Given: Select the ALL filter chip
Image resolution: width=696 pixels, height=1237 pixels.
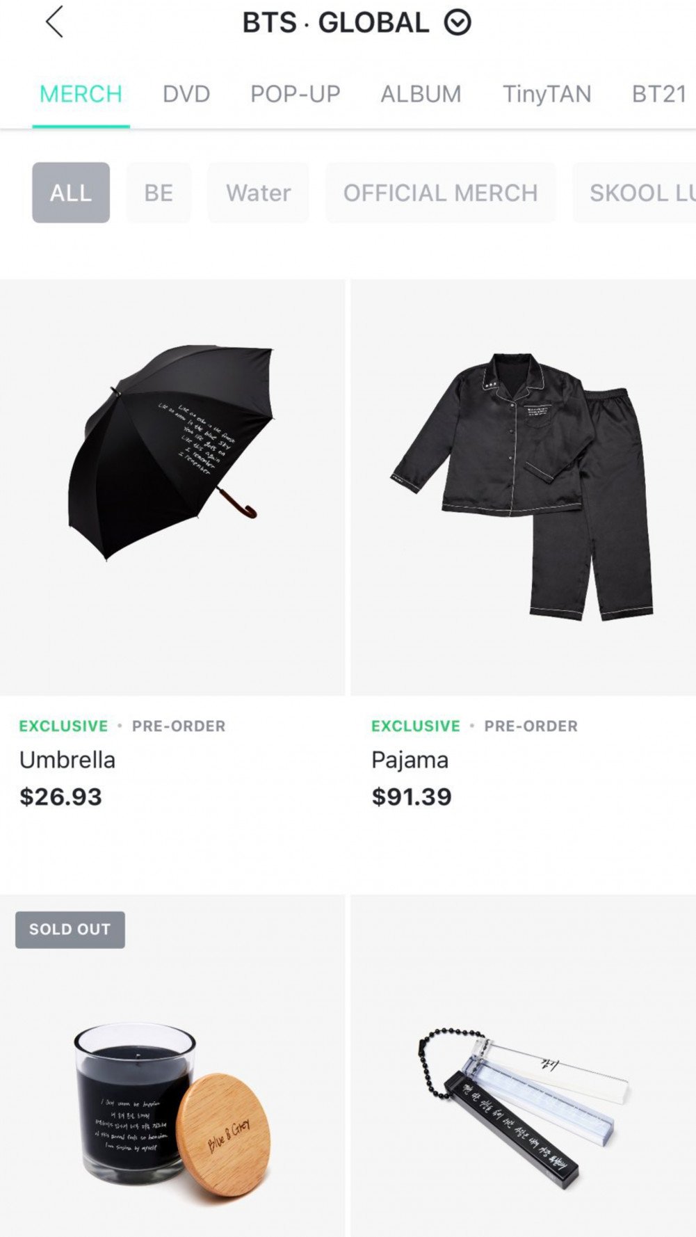Looking at the screenshot, I should [x=71, y=193].
